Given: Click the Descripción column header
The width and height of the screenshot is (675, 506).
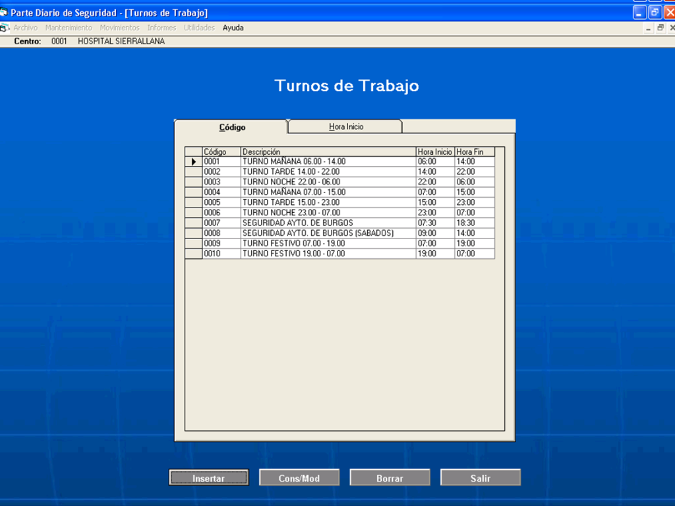Looking at the screenshot, I should point(328,152).
